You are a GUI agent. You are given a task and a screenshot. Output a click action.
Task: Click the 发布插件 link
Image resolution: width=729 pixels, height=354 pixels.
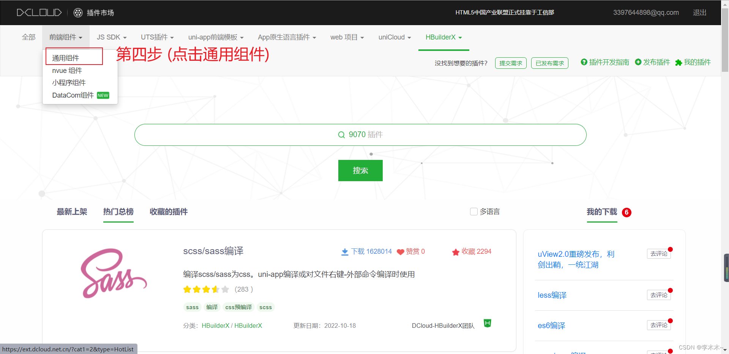pos(656,62)
